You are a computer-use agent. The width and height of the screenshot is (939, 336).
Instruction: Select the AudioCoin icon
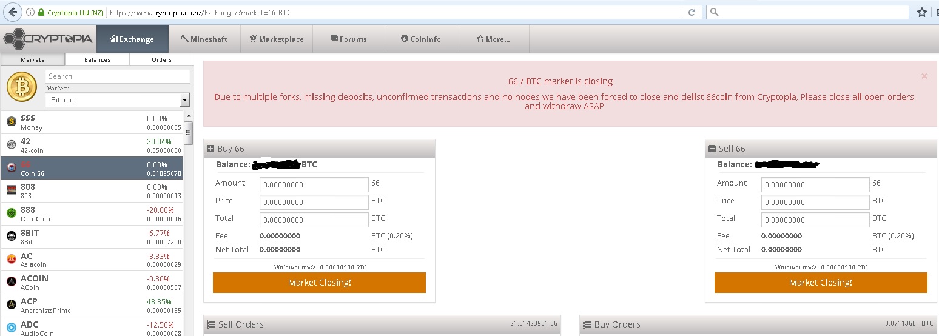tap(11, 328)
